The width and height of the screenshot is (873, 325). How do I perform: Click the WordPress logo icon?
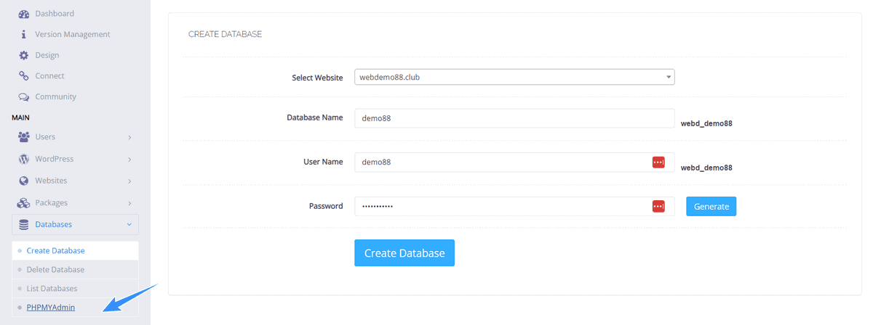[x=23, y=159]
